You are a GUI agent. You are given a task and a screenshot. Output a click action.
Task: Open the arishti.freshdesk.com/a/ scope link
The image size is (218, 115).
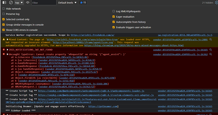point(93,35)
